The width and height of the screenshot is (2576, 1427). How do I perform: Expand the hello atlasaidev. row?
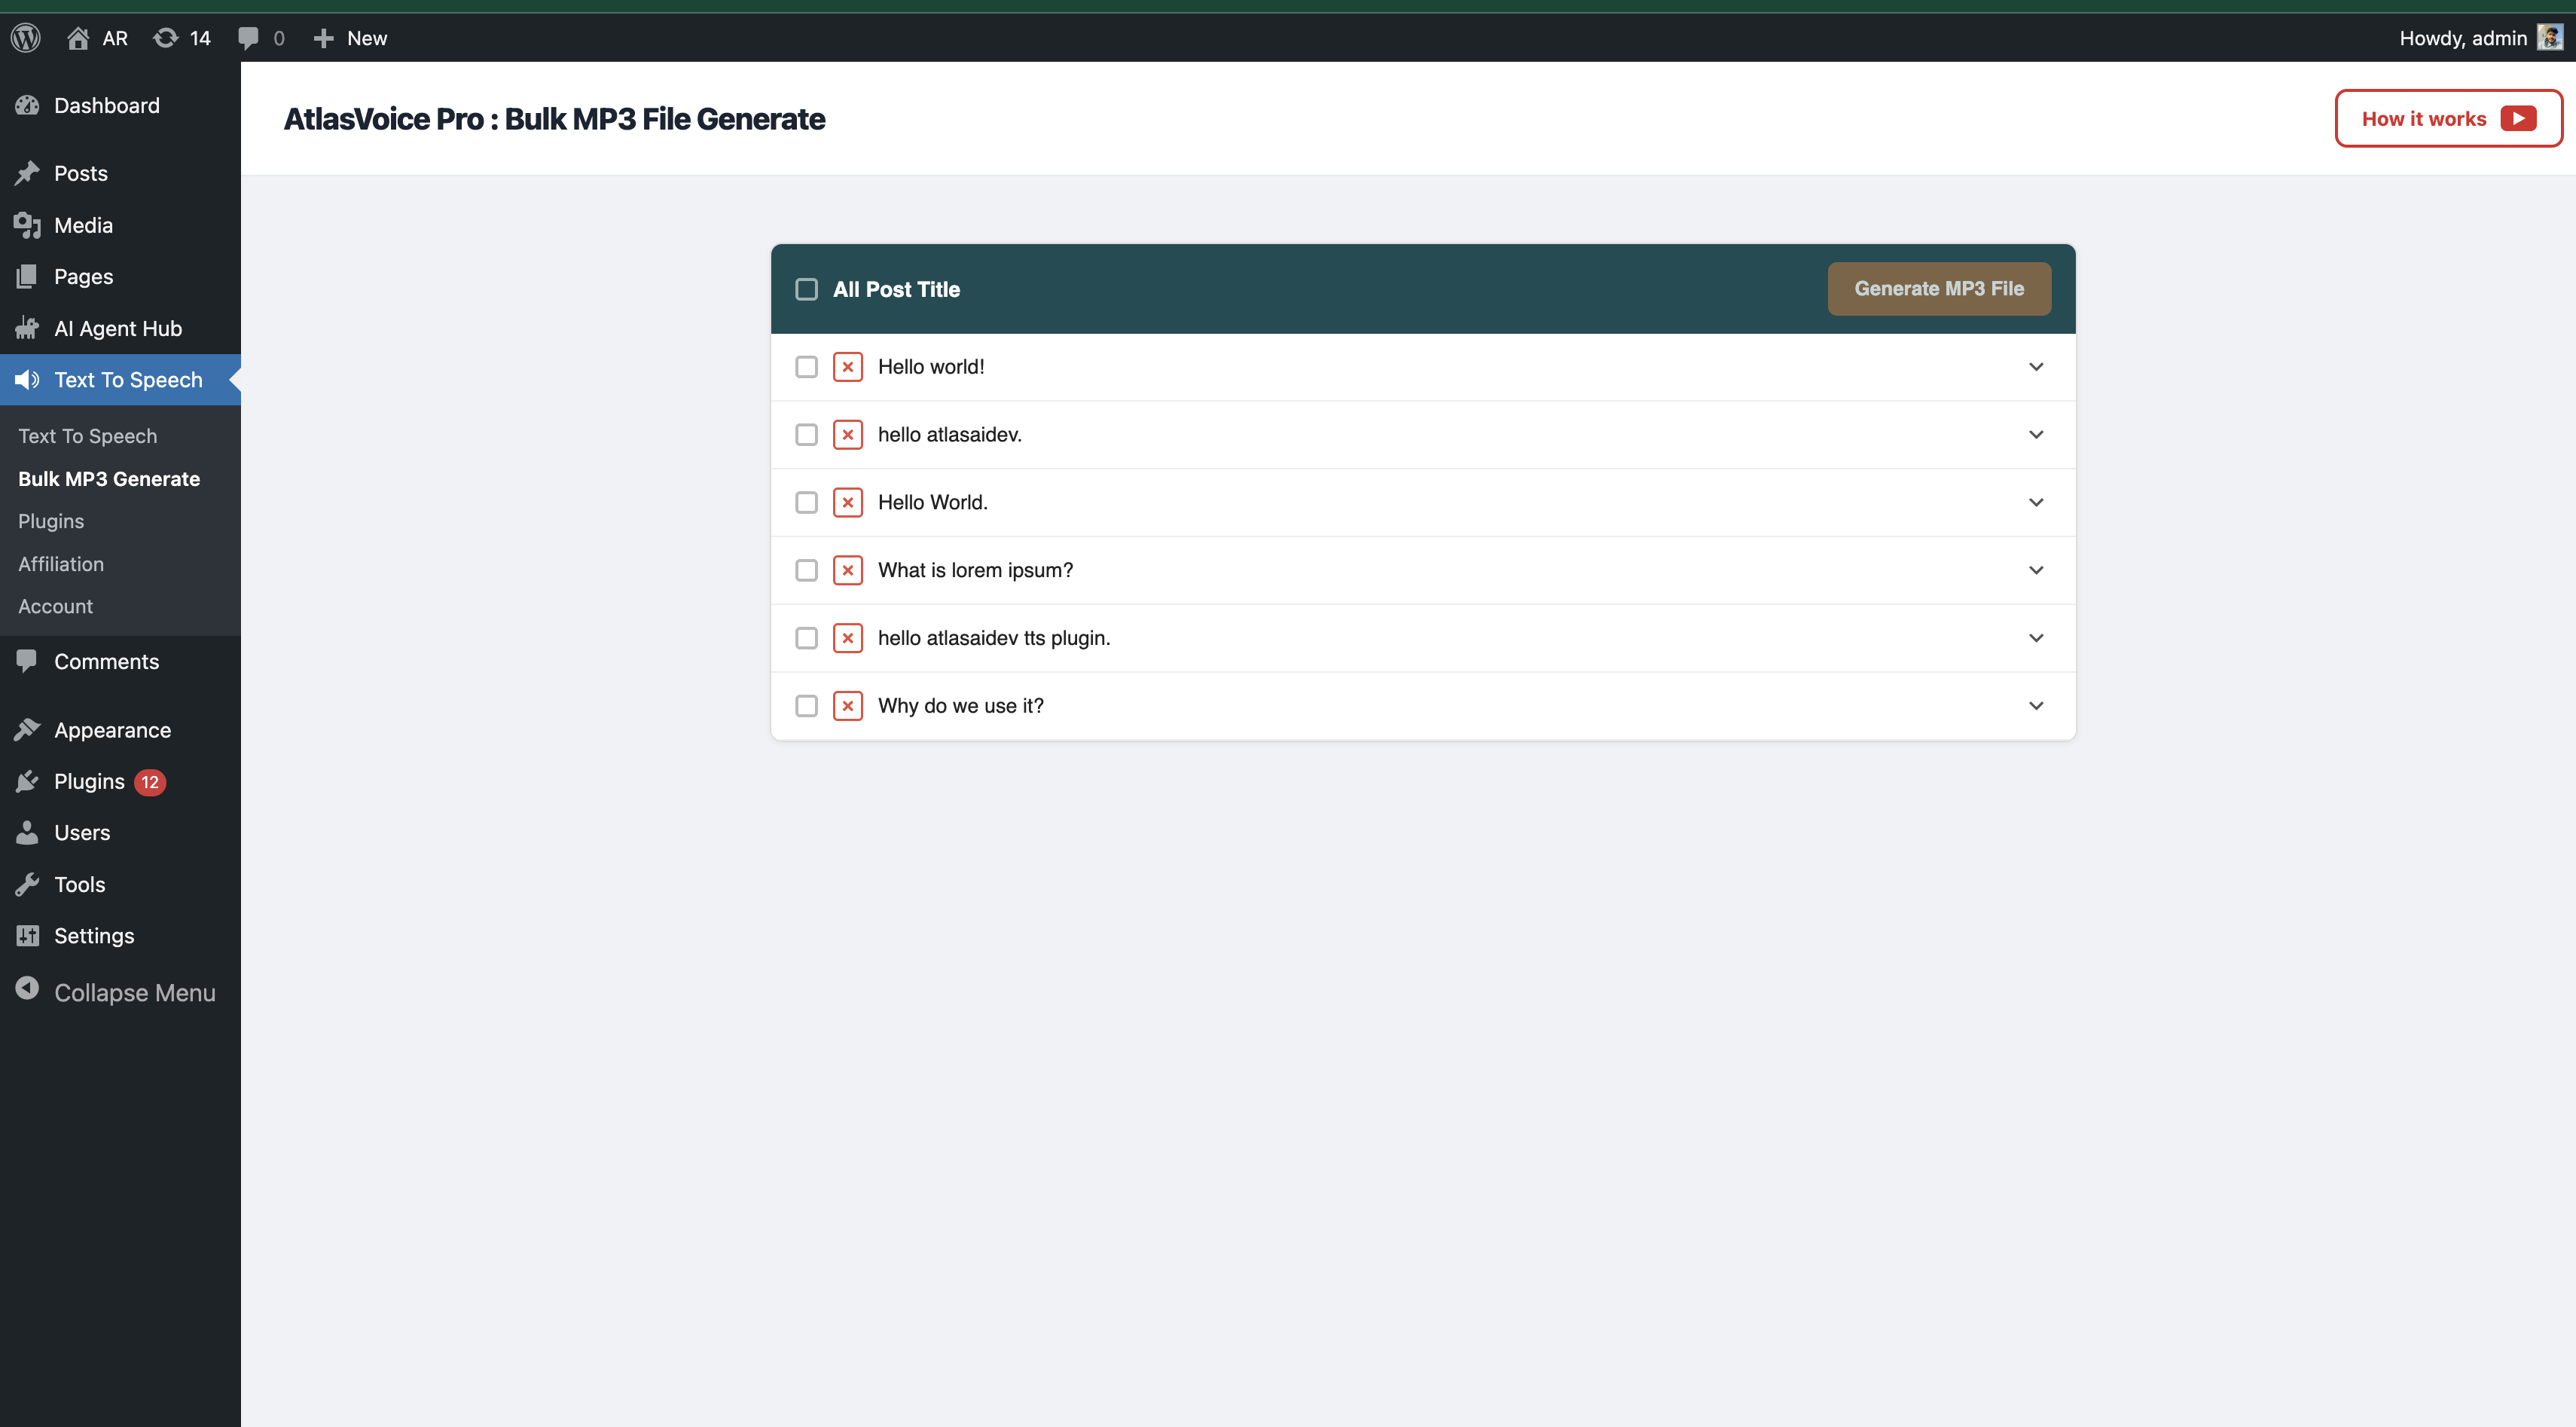coord(2036,434)
